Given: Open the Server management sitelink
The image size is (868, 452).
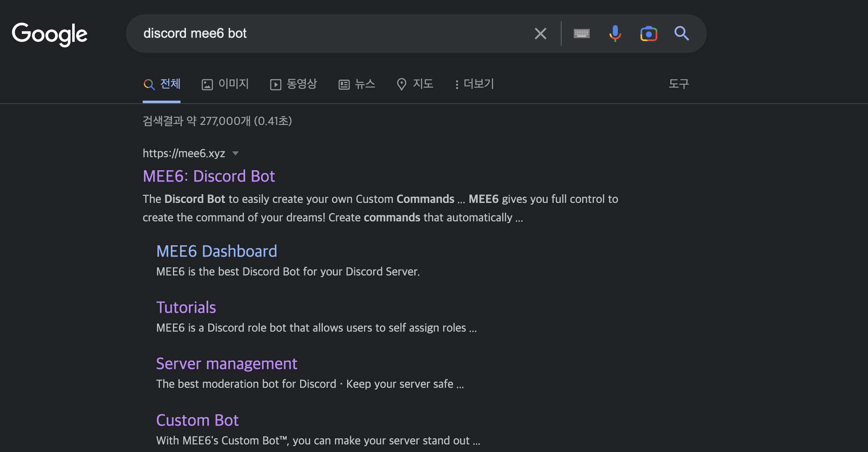Looking at the screenshot, I should click(227, 364).
